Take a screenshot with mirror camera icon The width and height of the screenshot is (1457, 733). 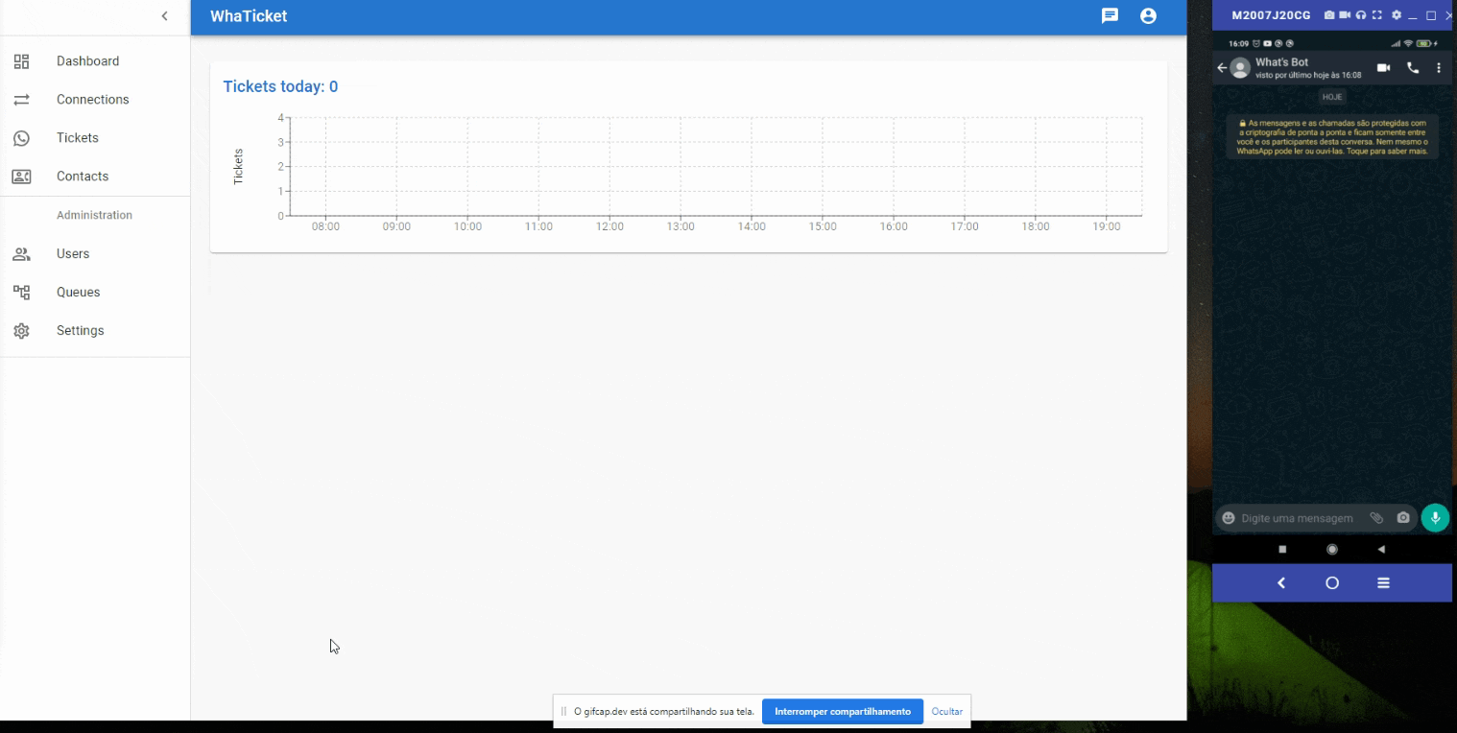[x=1329, y=15]
